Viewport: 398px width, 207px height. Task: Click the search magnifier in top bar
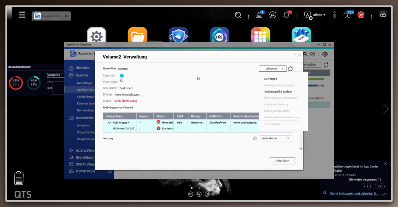[238, 15]
